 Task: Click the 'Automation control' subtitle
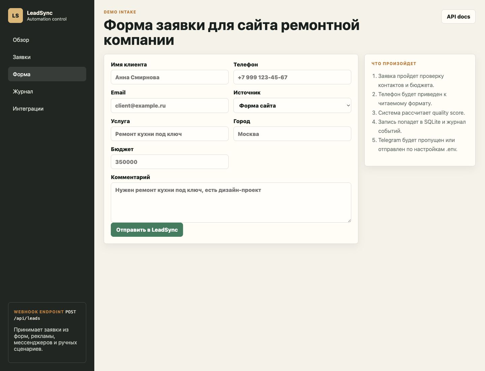[47, 19]
